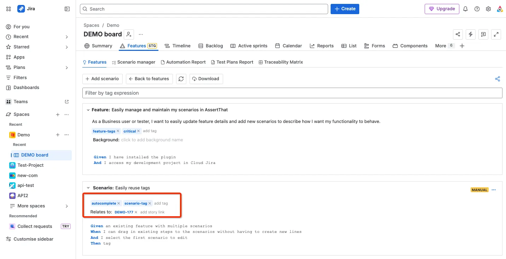Screen dimensions: 506x259
Task: Remove the autocomplete tag
Action: point(119,203)
